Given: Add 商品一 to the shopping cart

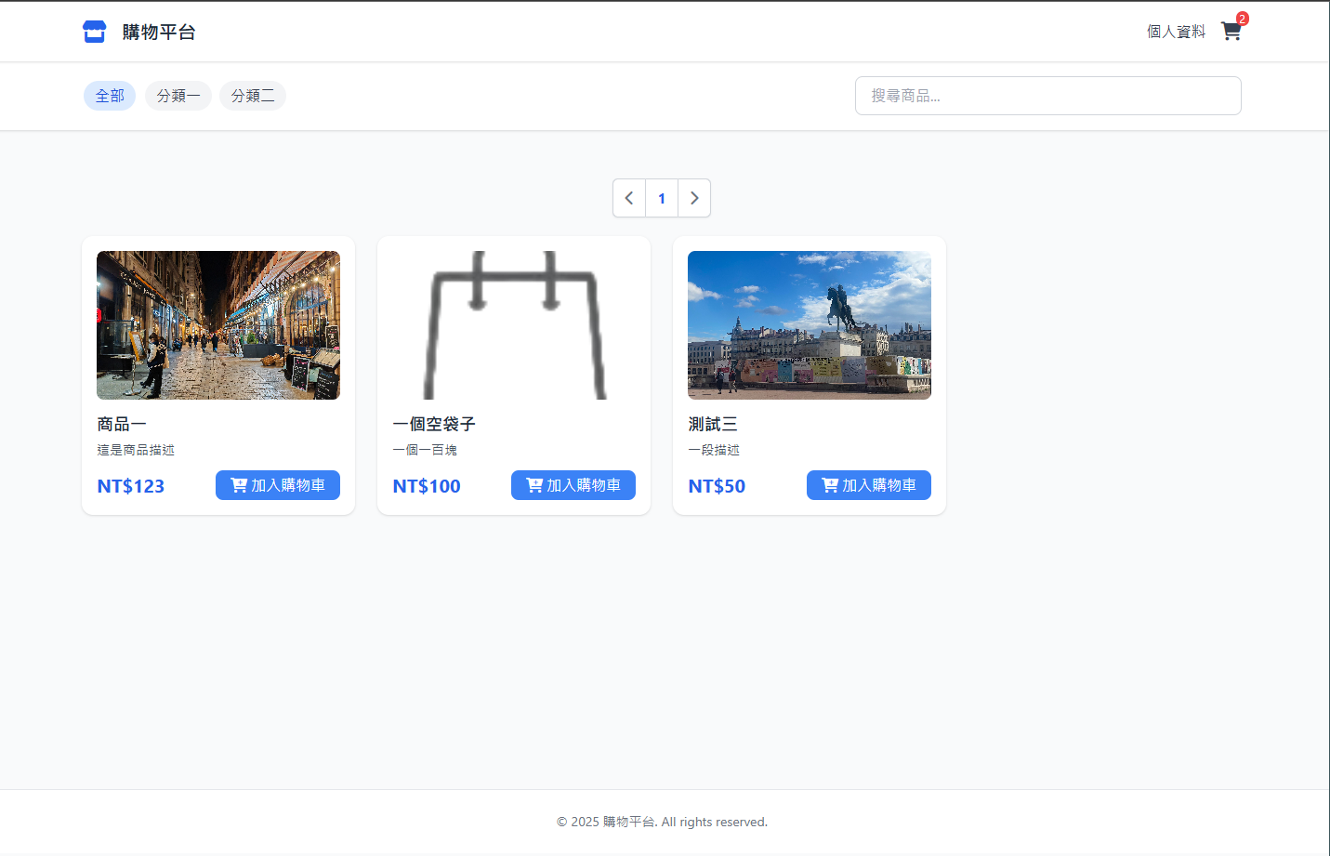Looking at the screenshot, I should (278, 485).
